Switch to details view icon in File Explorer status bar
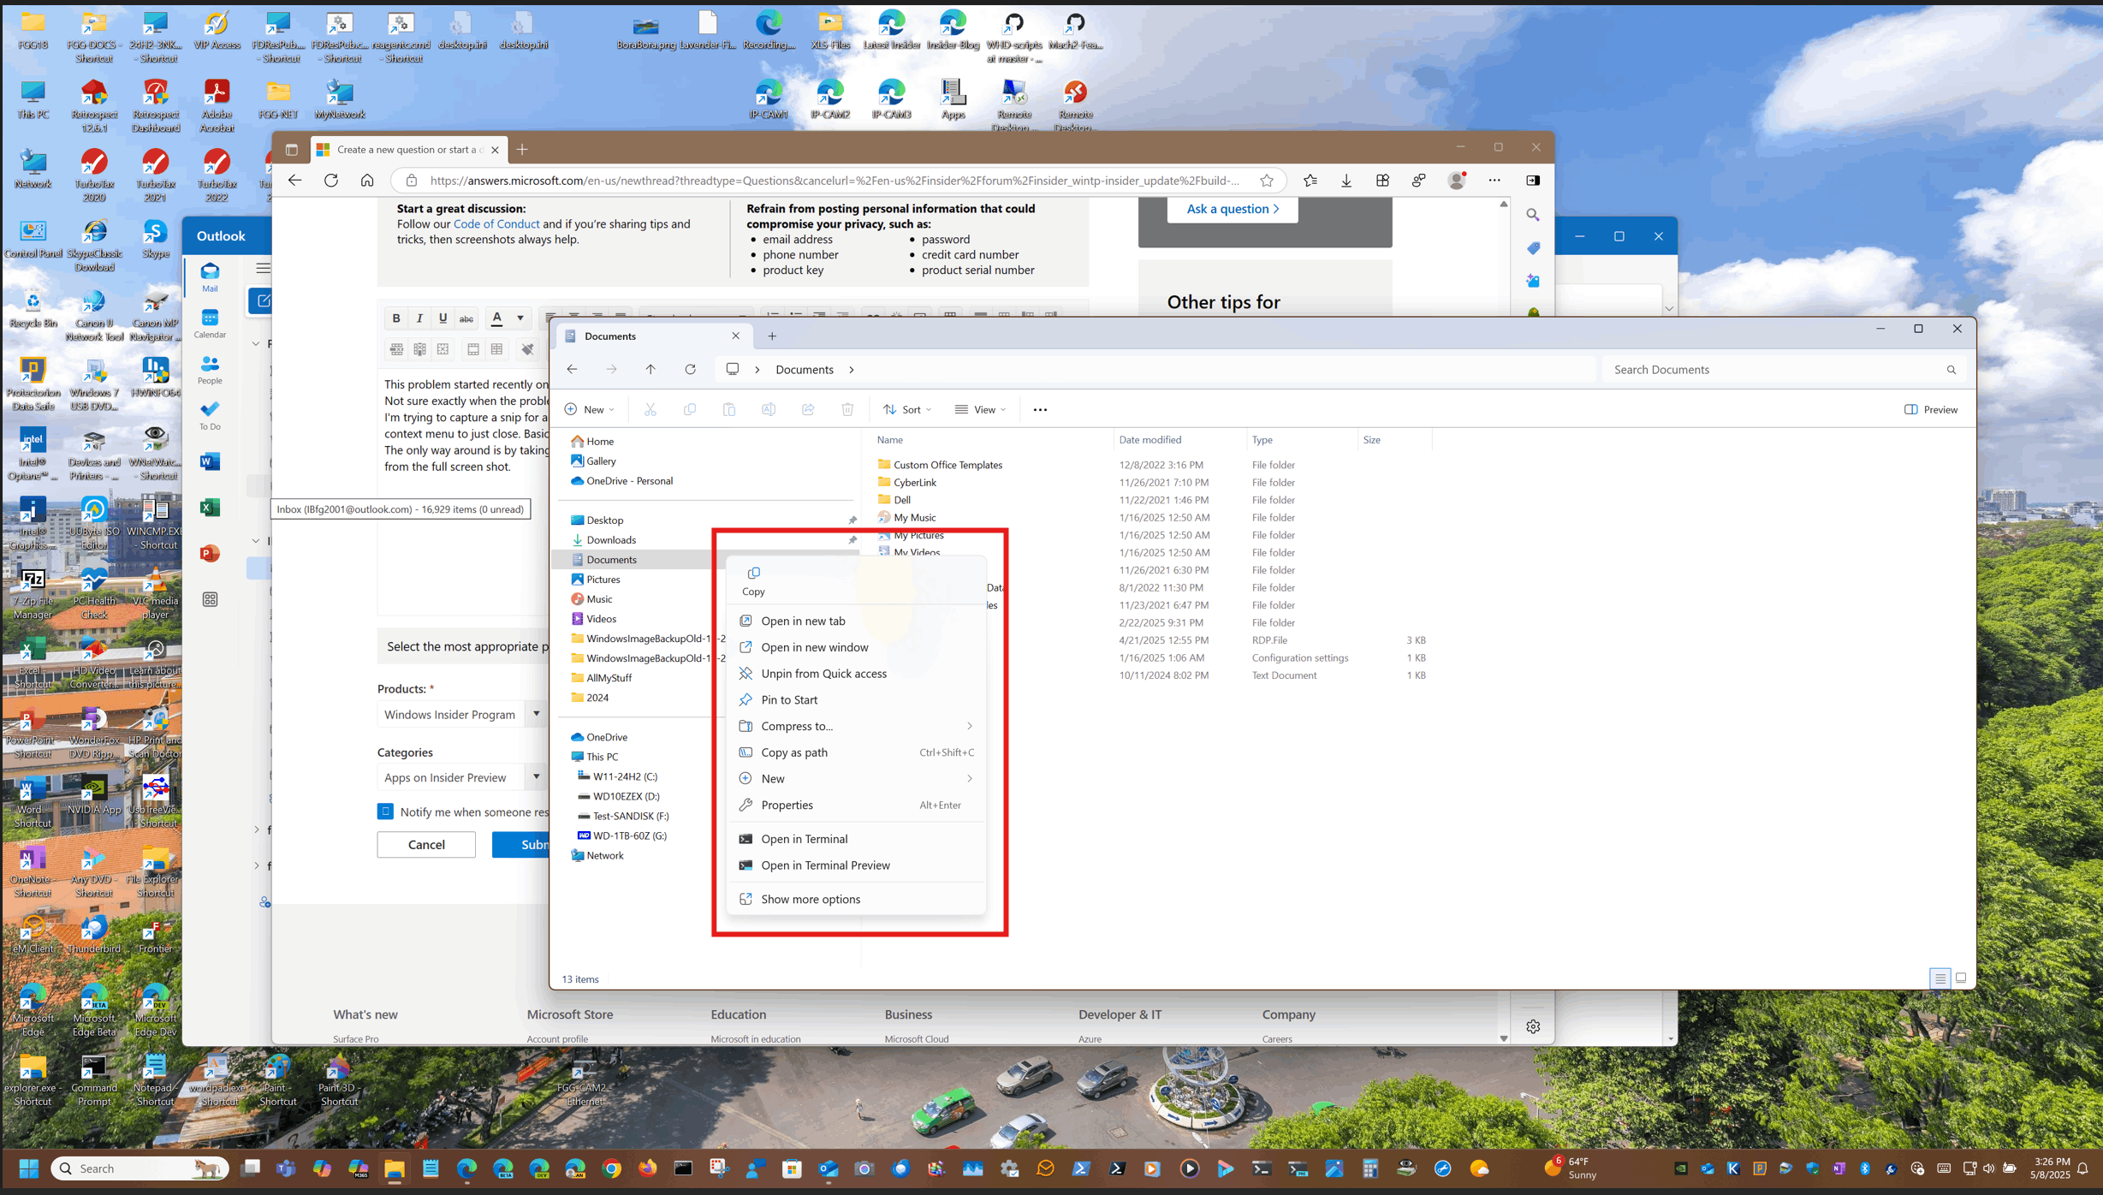This screenshot has height=1195, width=2103. coord(1940,978)
